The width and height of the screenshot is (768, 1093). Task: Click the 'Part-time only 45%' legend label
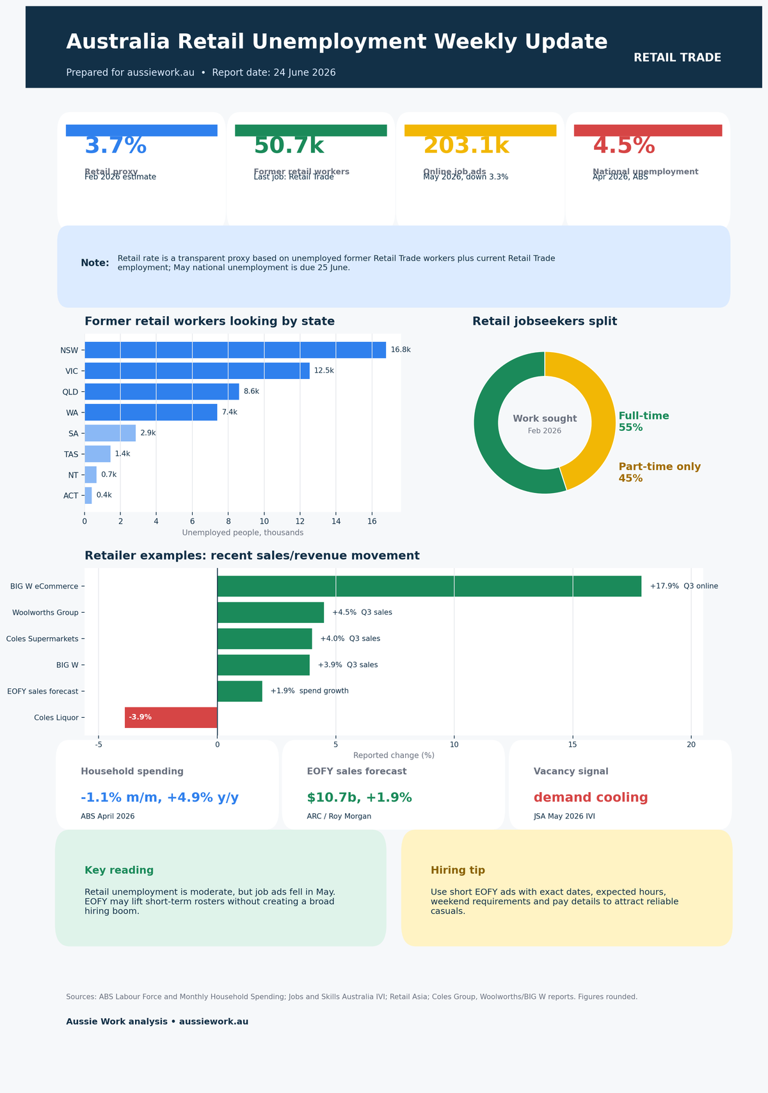(660, 473)
